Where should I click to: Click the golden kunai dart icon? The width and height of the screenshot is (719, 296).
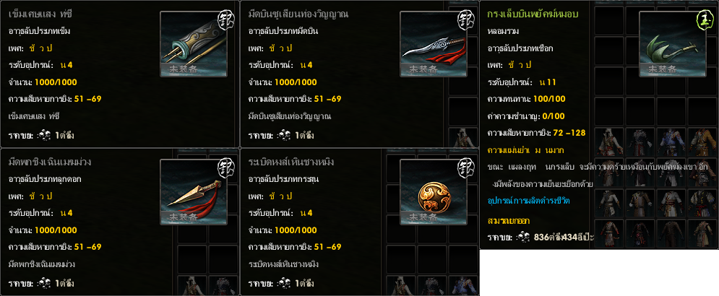[194, 192]
